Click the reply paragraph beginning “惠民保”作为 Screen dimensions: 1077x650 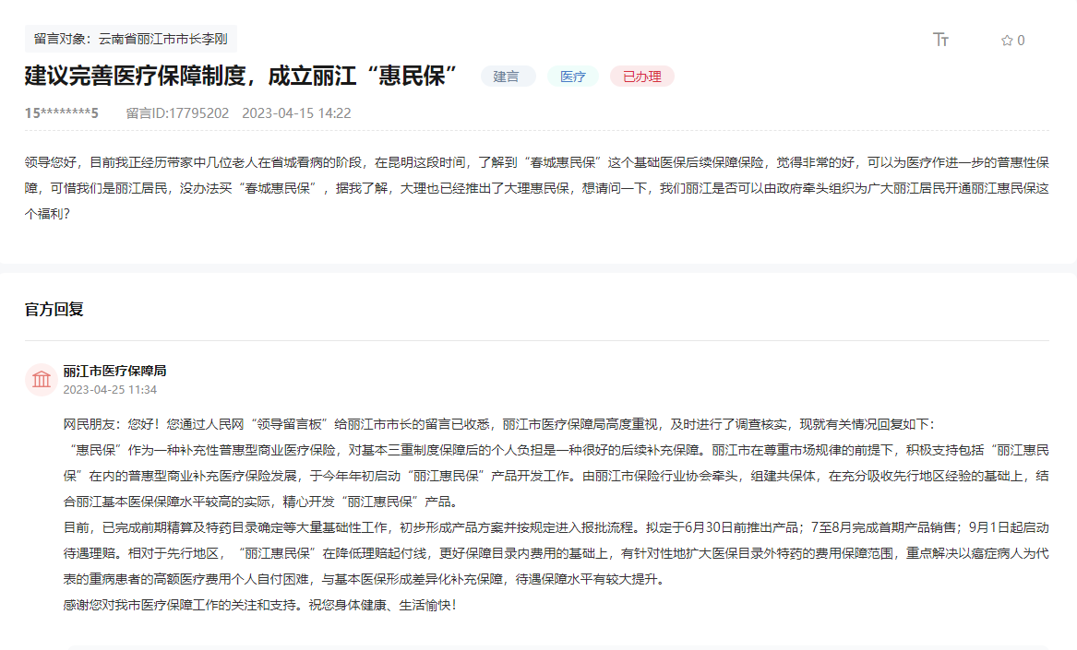tap(556, 477)
